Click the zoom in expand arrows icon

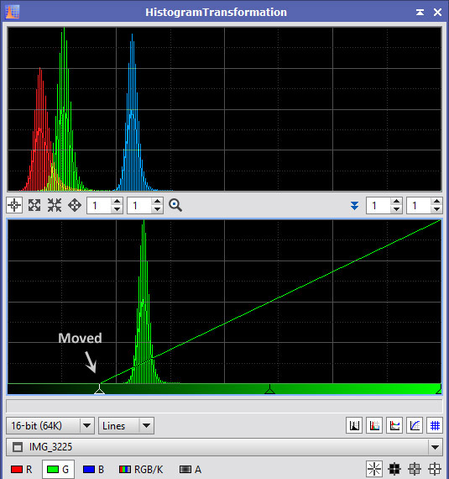point(34,205)
